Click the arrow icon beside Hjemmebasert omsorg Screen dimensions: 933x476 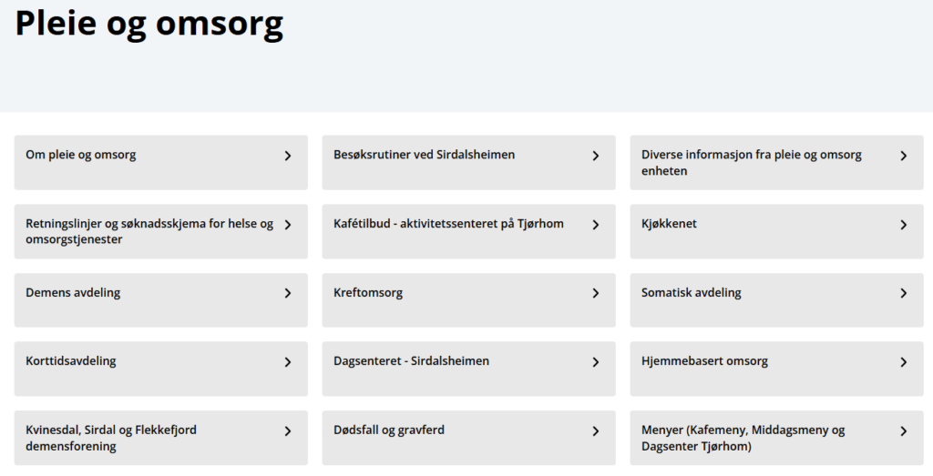(904, 362)
